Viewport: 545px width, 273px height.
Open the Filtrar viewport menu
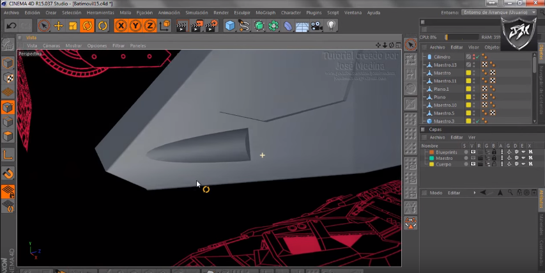[118, 46]
